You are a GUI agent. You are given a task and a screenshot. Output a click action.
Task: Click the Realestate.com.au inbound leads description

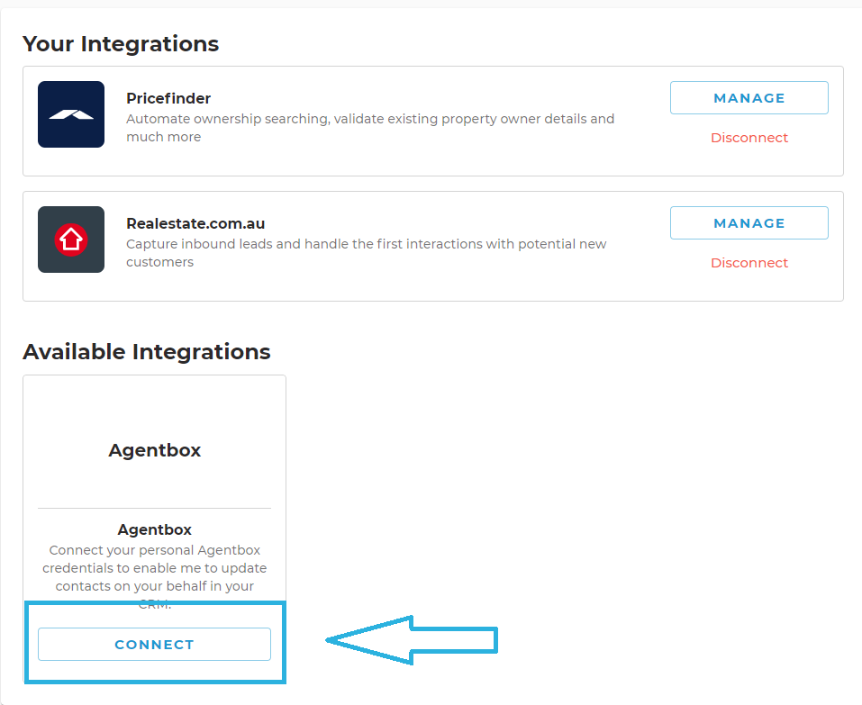pyautogui.click(x=366, y=253)
